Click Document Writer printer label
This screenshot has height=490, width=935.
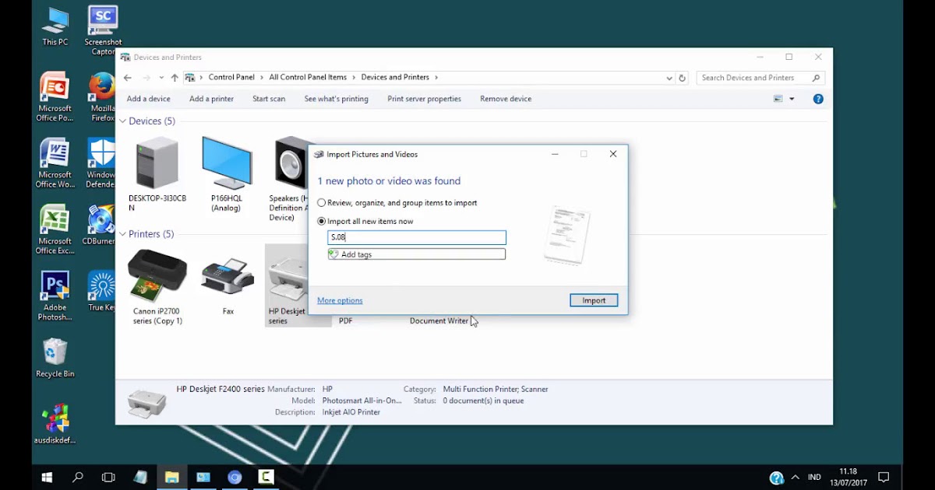439,321
